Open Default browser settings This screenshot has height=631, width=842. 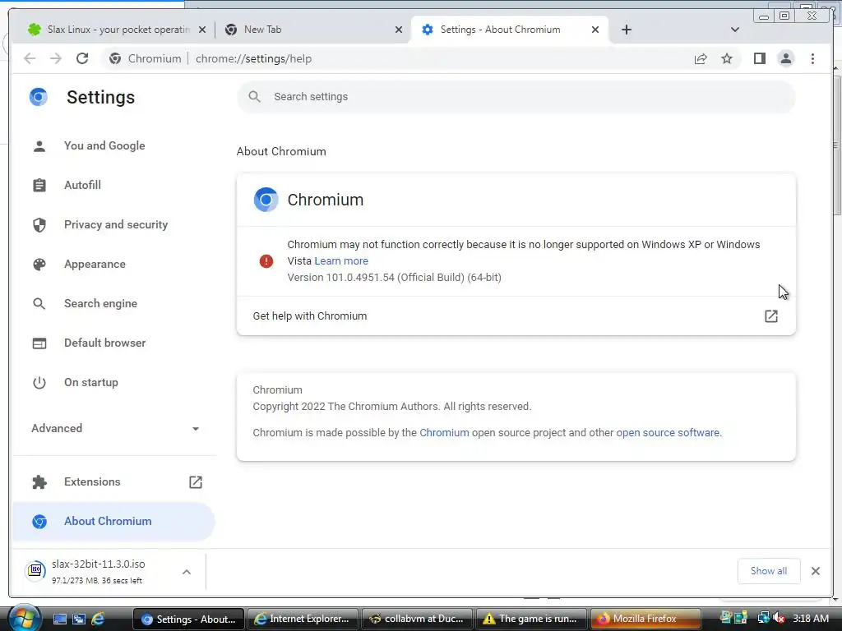[x=104, y=343]
